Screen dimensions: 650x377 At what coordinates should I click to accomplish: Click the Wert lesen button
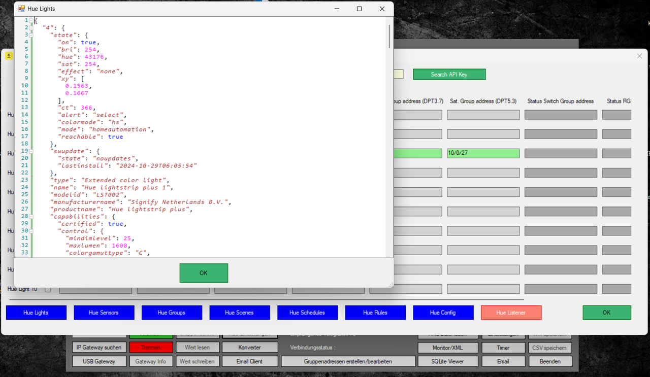point(198,348)
